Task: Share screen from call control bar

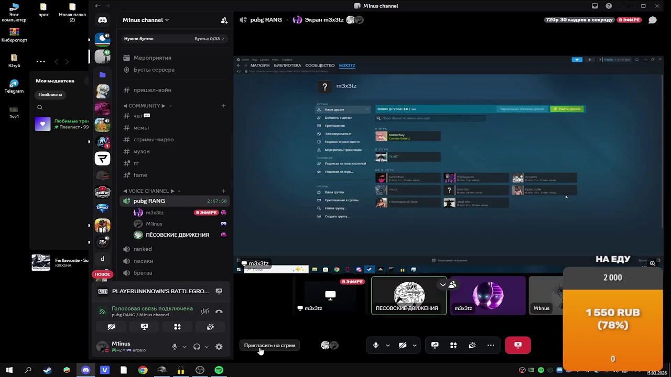Action: click(x=435, y=345)
